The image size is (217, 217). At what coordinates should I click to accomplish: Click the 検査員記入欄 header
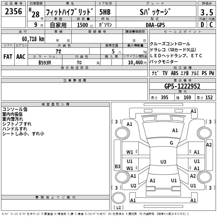(55, 104)
